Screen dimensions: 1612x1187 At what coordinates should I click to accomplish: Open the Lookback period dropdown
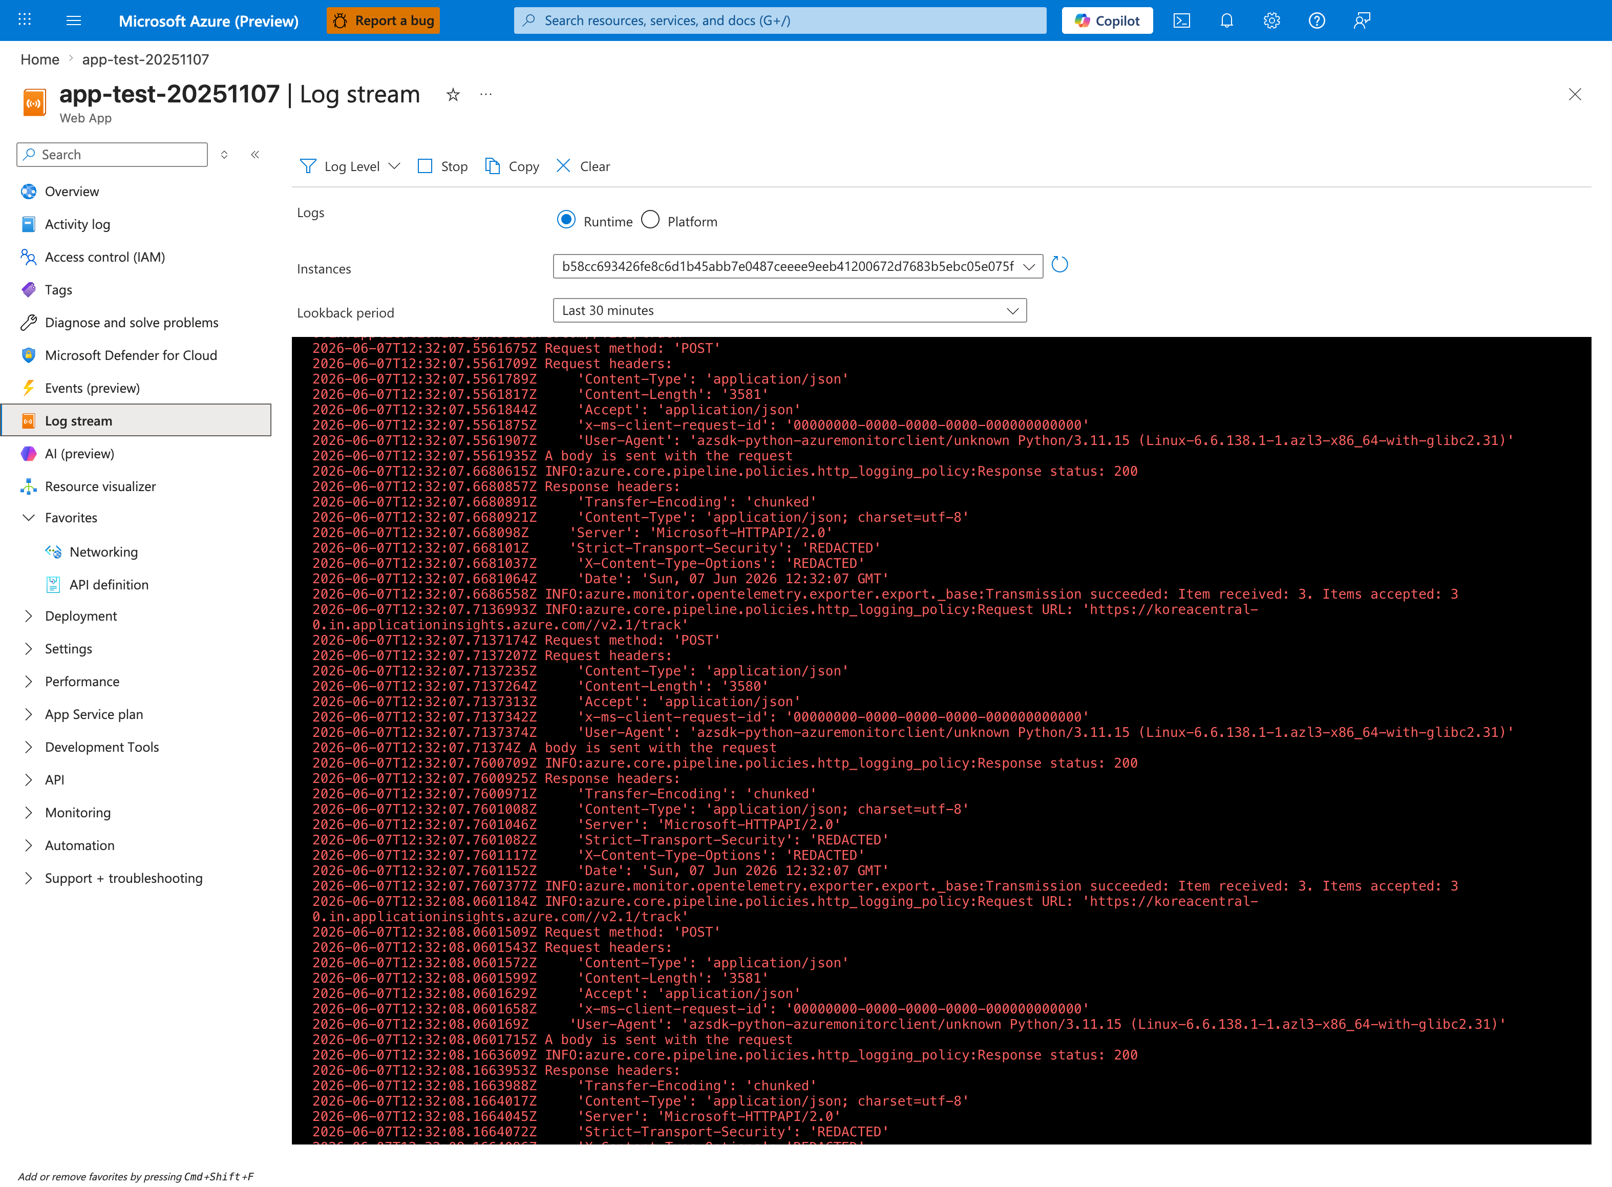click(x=790, y=310)
